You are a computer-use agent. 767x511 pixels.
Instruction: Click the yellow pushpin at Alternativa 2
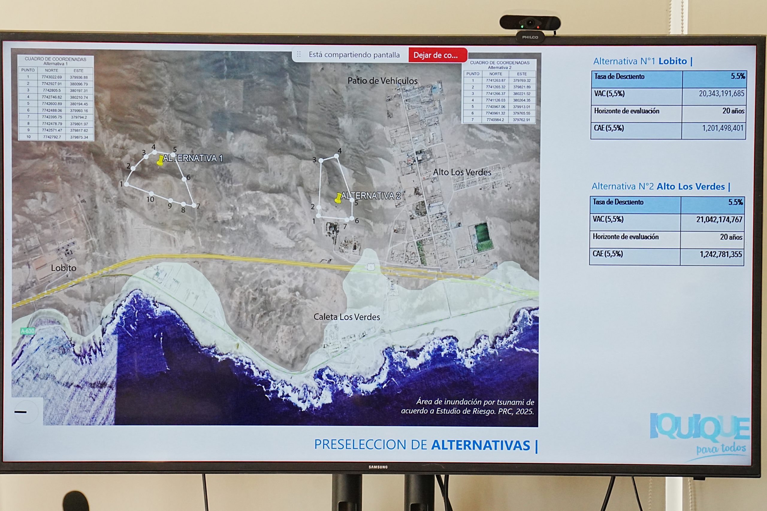point(339,198)
